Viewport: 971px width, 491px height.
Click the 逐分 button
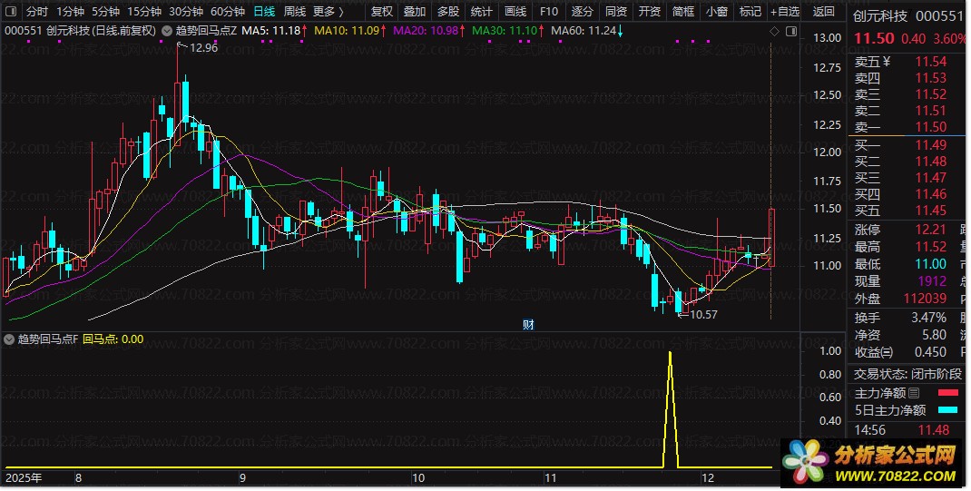pos(582,11)
